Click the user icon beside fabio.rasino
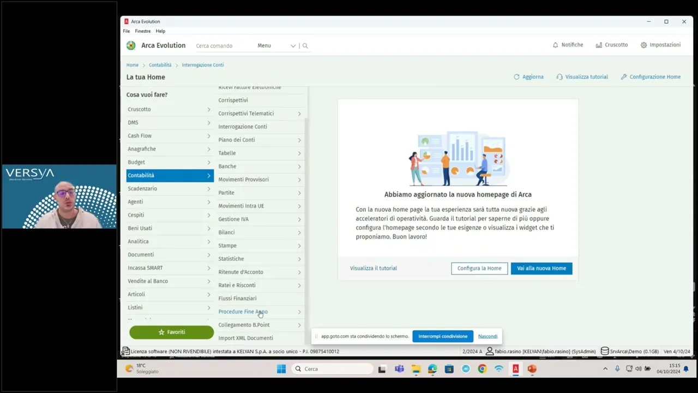Screen dimensions: 698x393 pyautogui.click(x=490, y=351)
